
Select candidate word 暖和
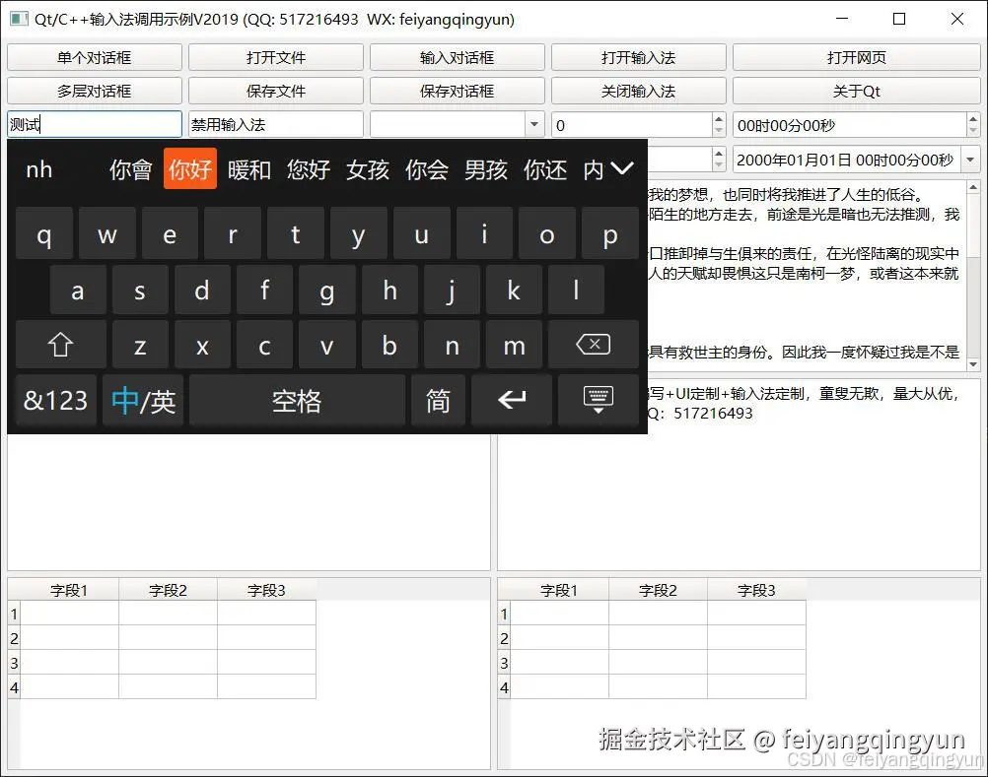click(248, 169)
